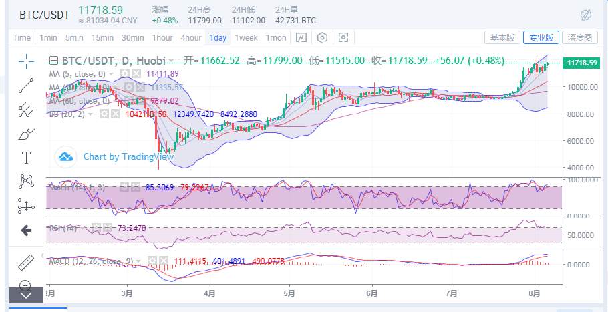
Task: Click the fullscreen screenshot icon
Action: pyautogui.click(x=343, y=37)
